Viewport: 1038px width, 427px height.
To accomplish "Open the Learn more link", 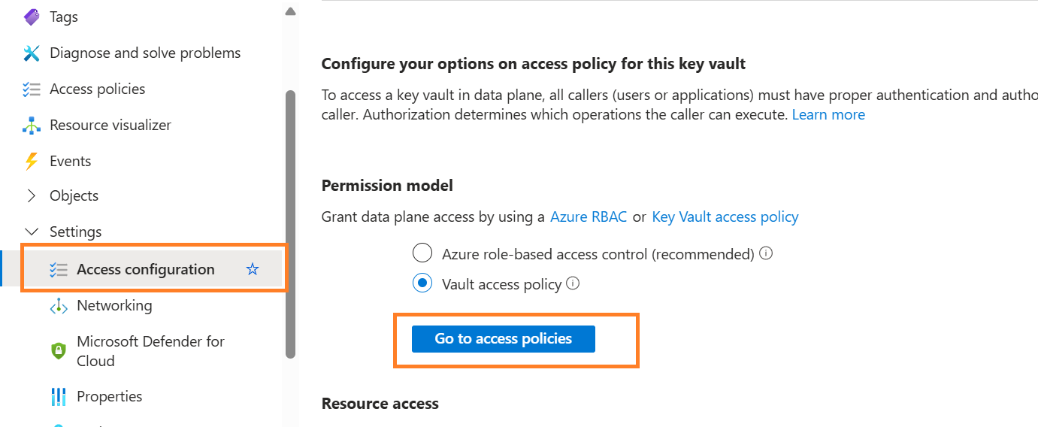I will click(828, 115).
